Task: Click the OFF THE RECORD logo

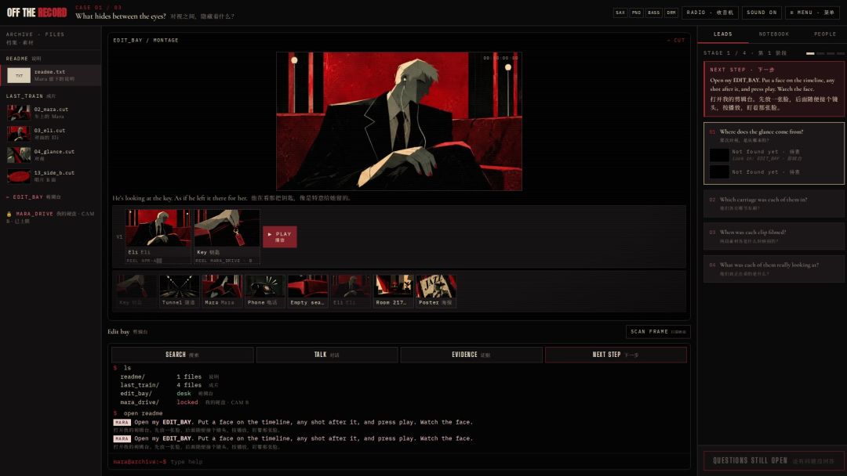Action: click(x=37, y=13)
